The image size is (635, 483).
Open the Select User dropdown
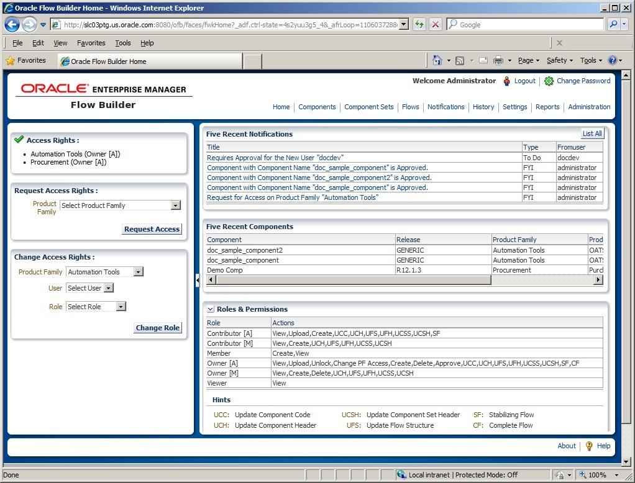[109, 288]
